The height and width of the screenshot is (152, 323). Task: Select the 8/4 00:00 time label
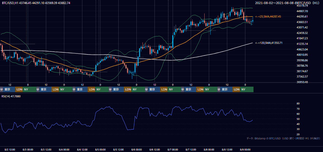point(64,150)
